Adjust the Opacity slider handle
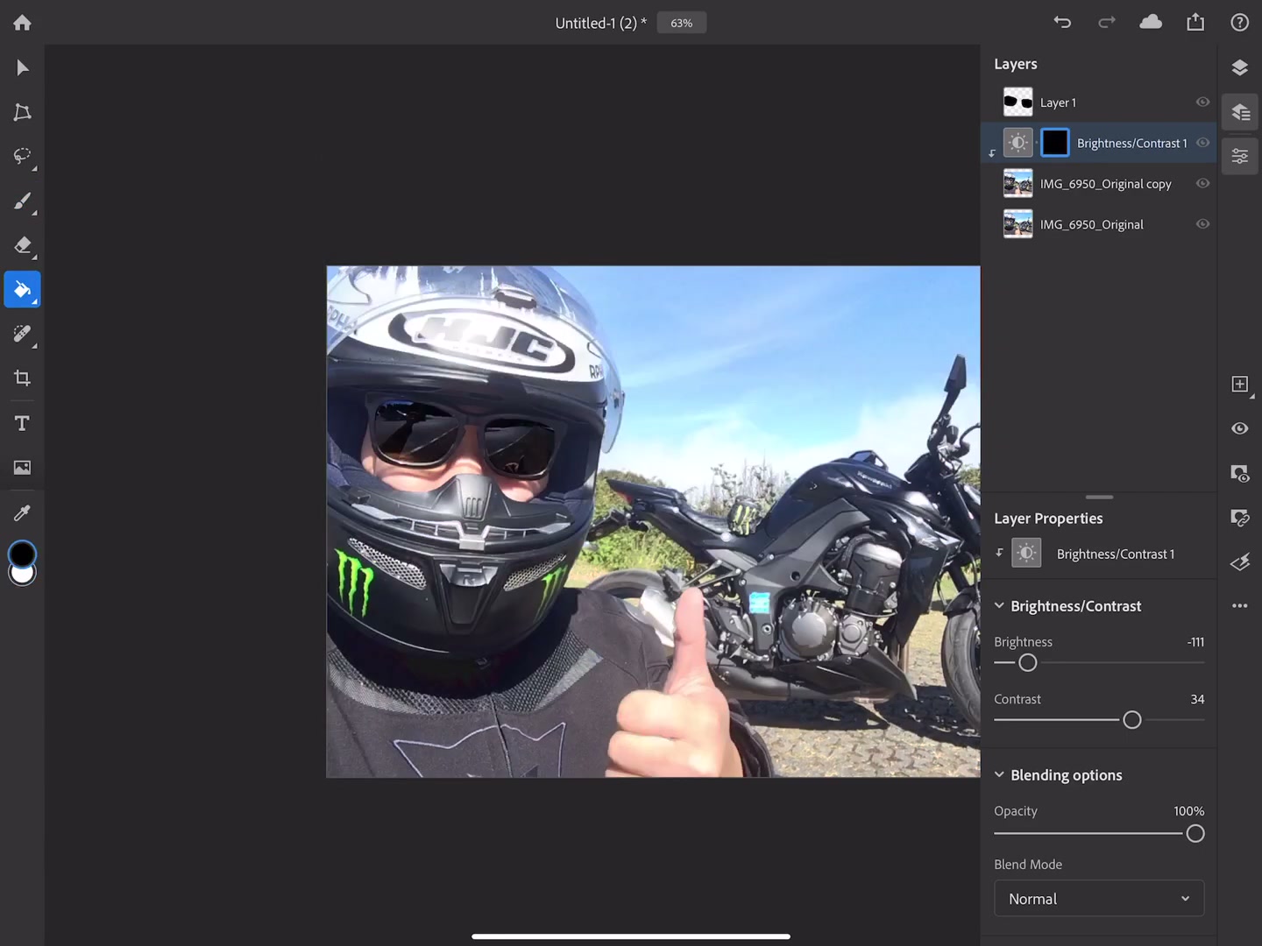Image resolution: width=1262 pixels, height=946 pixels. (1195, 834)
